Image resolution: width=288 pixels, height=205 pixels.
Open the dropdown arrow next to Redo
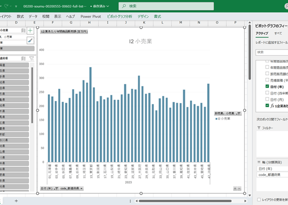(x=11, y=6)
